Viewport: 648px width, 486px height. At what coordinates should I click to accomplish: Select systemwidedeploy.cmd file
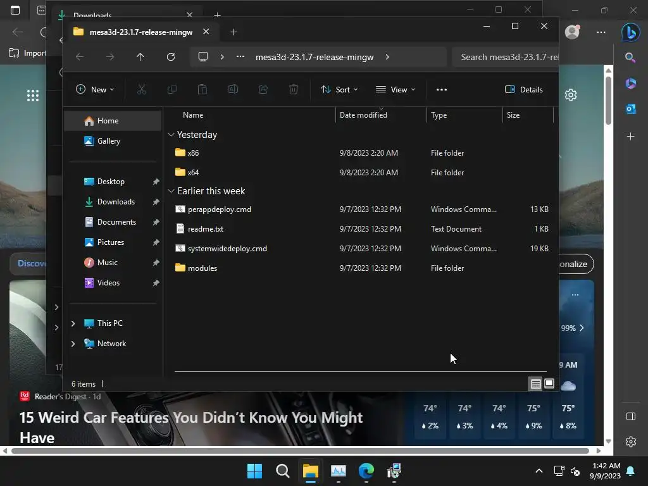pyautogui.click(x=360, y=248)
